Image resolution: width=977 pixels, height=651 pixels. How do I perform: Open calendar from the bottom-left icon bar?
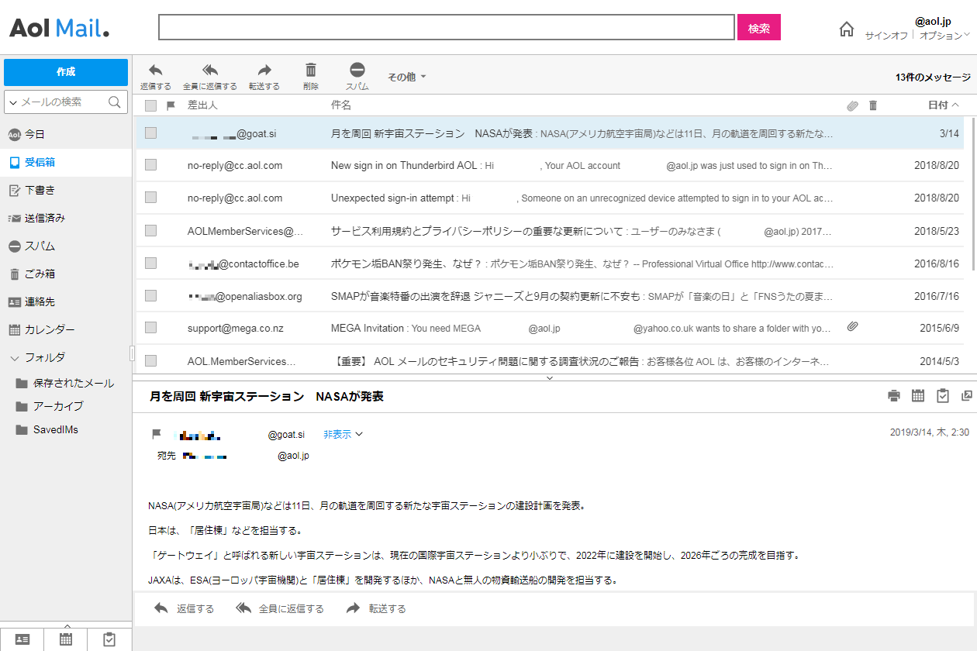tap(66, 639)
